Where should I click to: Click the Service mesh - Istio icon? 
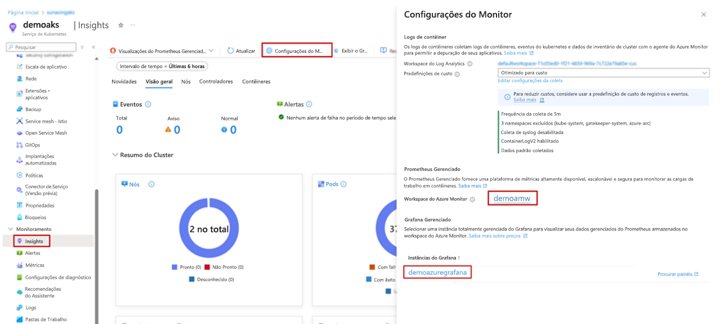coord(20,121)
